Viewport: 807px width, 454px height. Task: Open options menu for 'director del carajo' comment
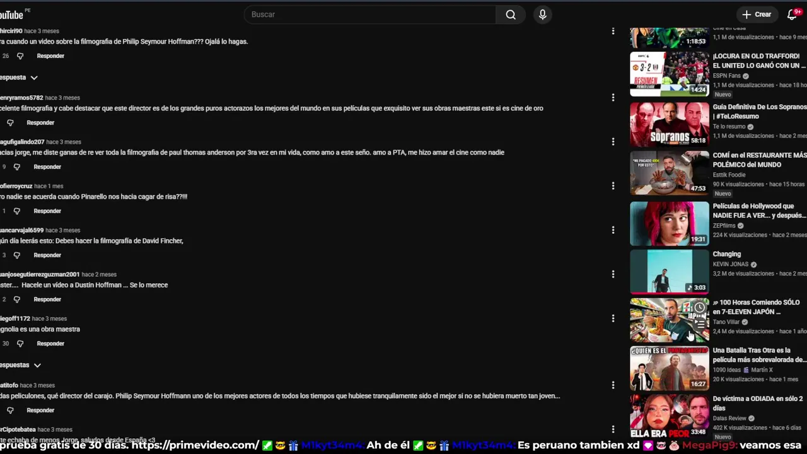point(613,385)
